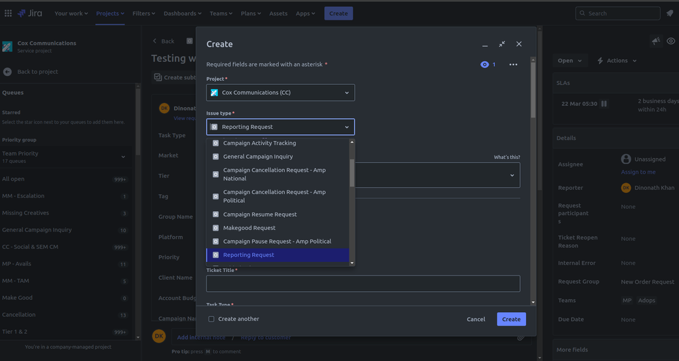This screenshot has width=679, height=361.
Task: Click the blue Create button in dialog
Action: tap(511, 319)
